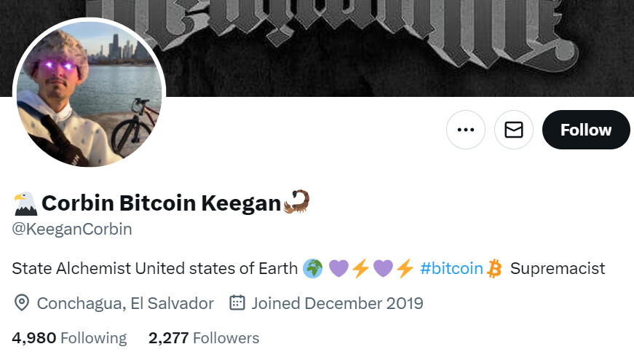Click the Earth globe emoji in bio

tap(311, 268)
